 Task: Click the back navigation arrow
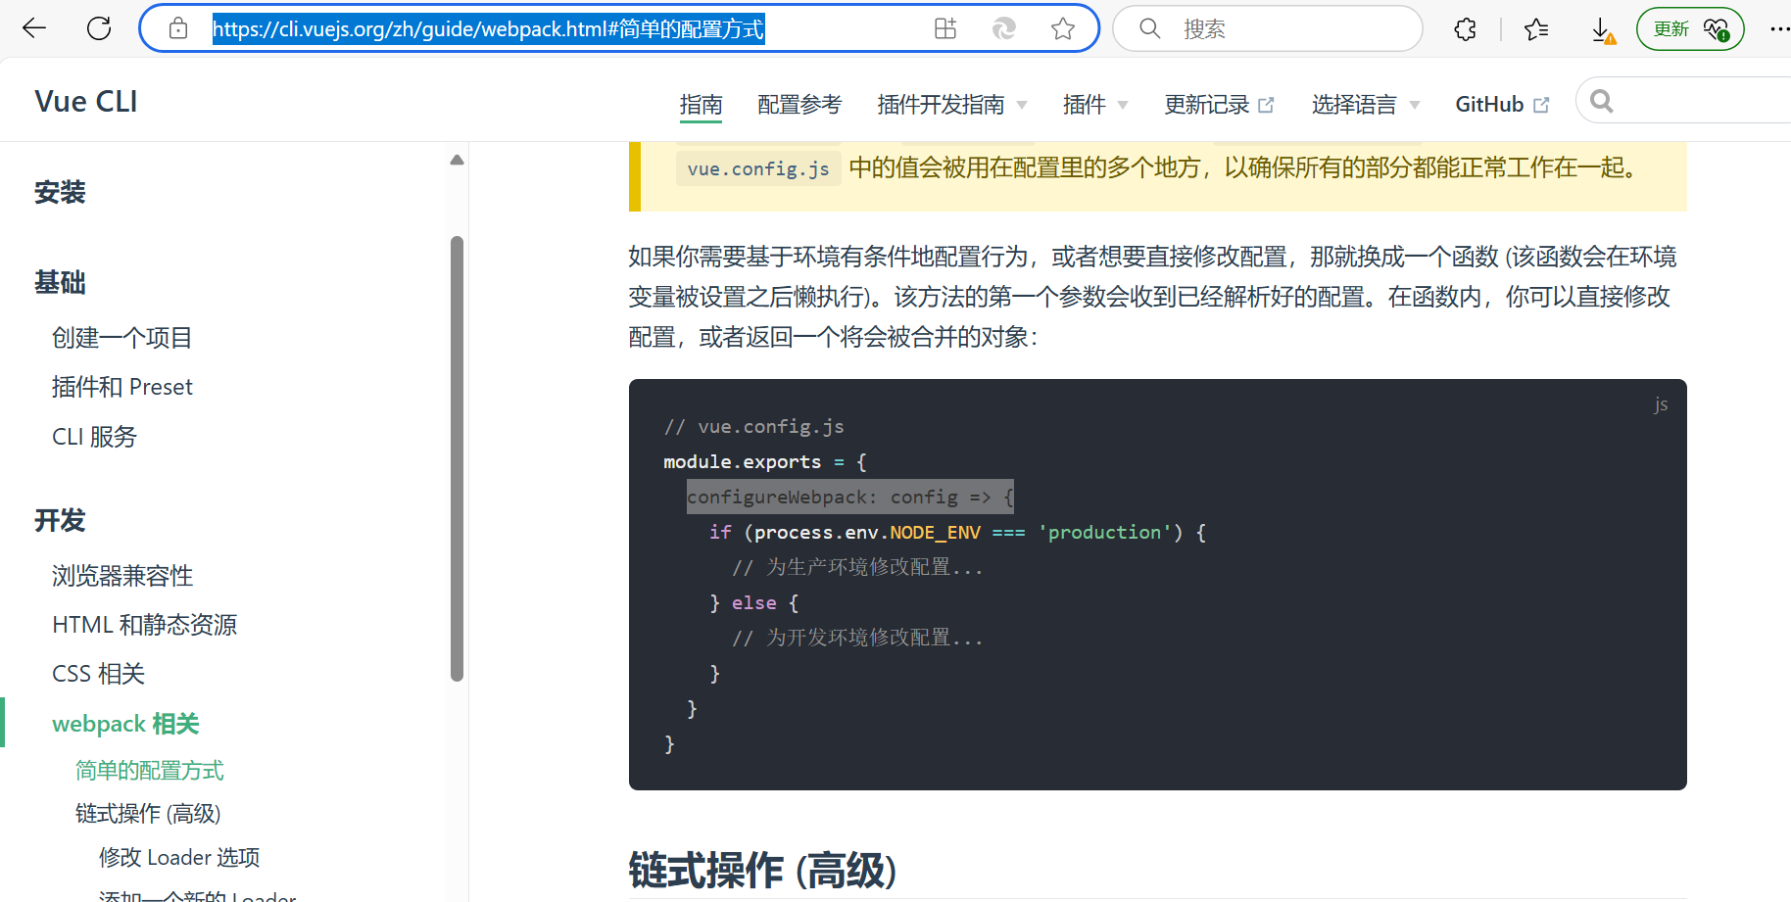point(33,28)
